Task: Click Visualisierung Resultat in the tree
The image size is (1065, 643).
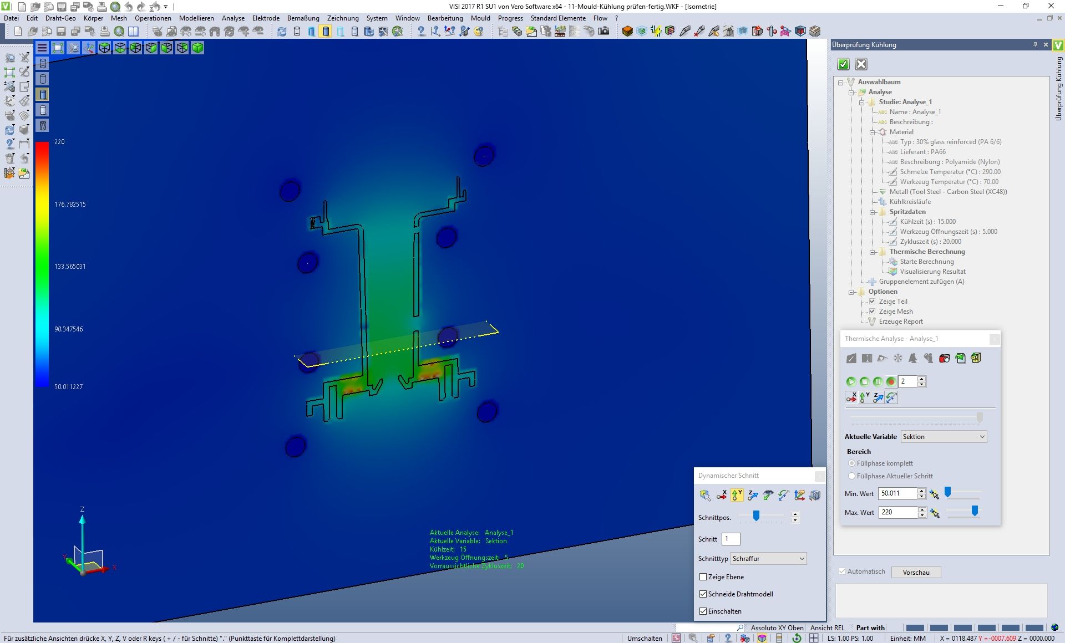Action: coord(932,272)
